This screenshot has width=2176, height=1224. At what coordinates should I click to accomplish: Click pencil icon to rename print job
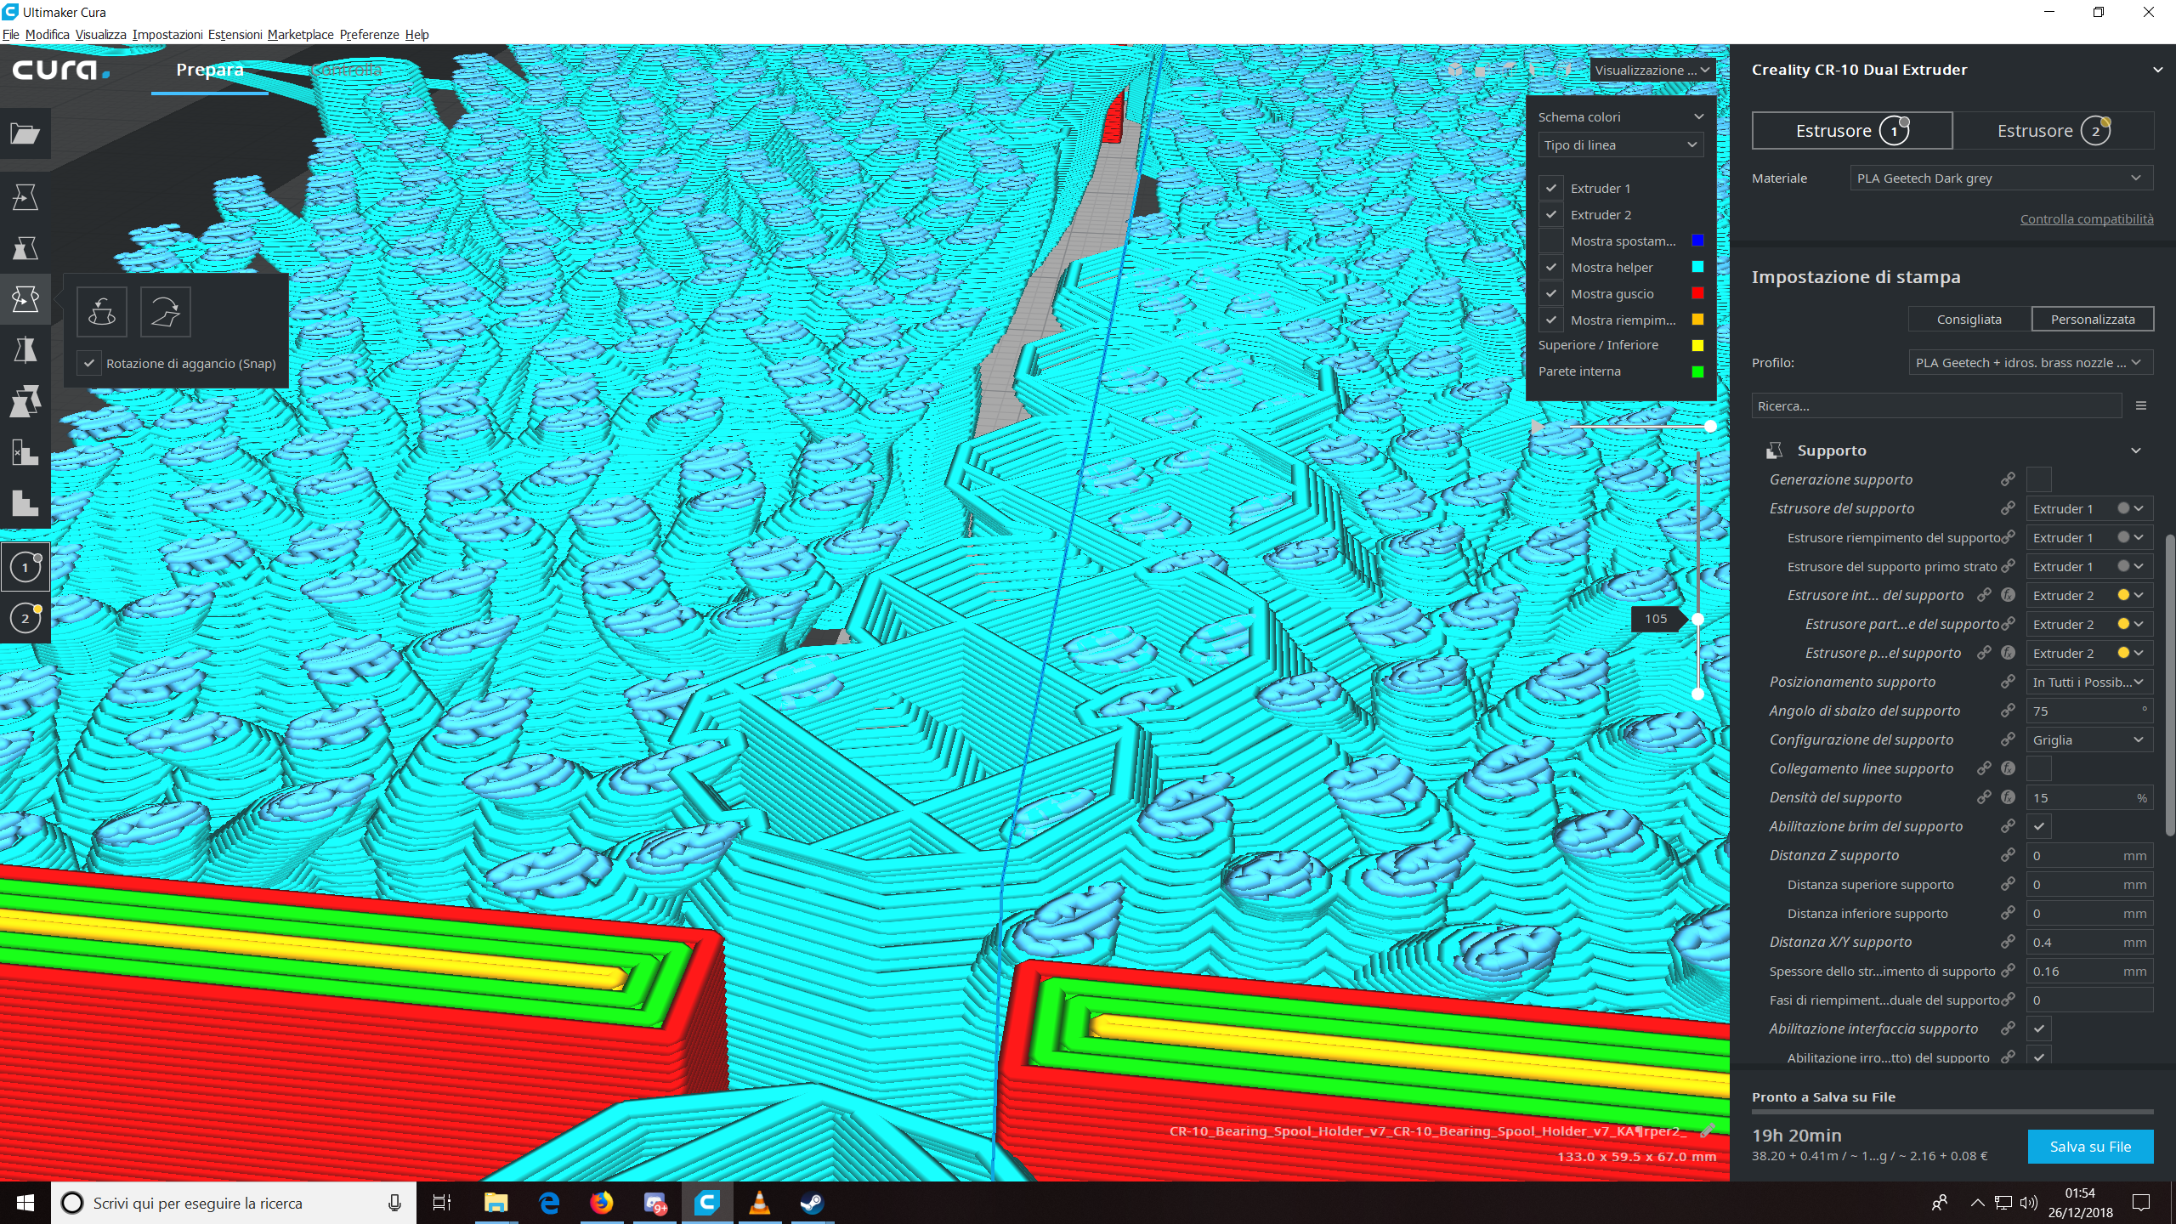(x=1706, y=1130)
